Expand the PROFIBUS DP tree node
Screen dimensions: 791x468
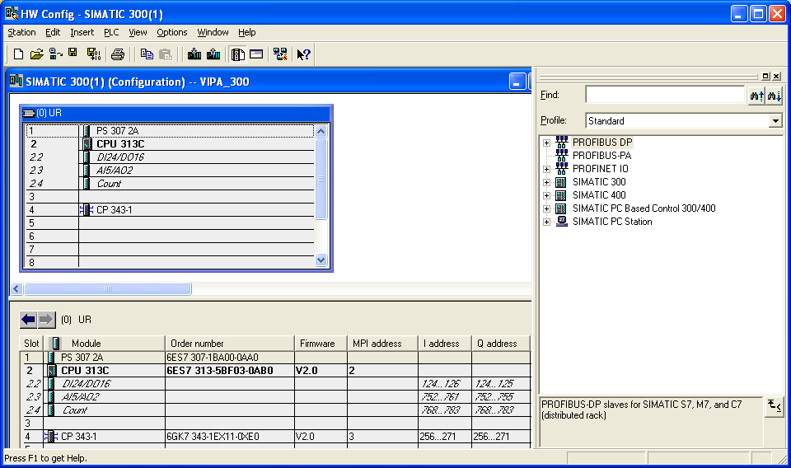pos(545,143)
